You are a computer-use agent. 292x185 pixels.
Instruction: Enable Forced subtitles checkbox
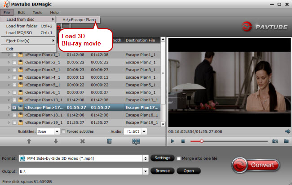tap(63, 131)
